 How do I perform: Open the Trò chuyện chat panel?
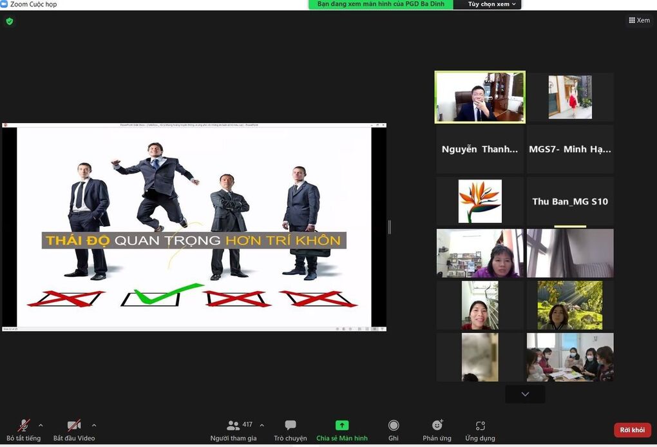click(x=290, y=430)
